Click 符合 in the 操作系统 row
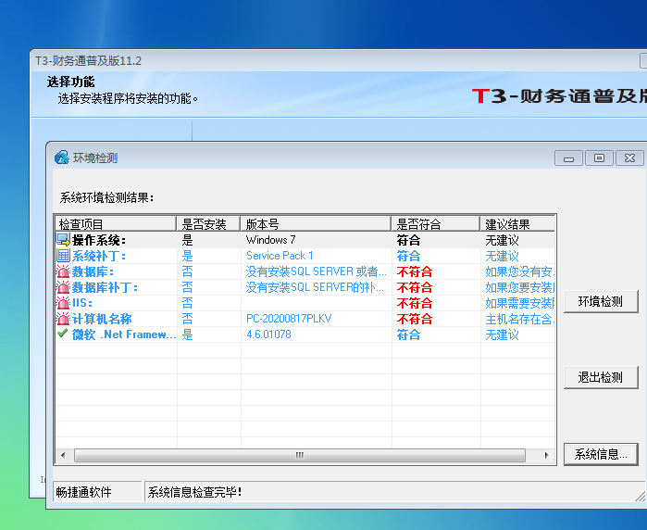 [408, 240]
